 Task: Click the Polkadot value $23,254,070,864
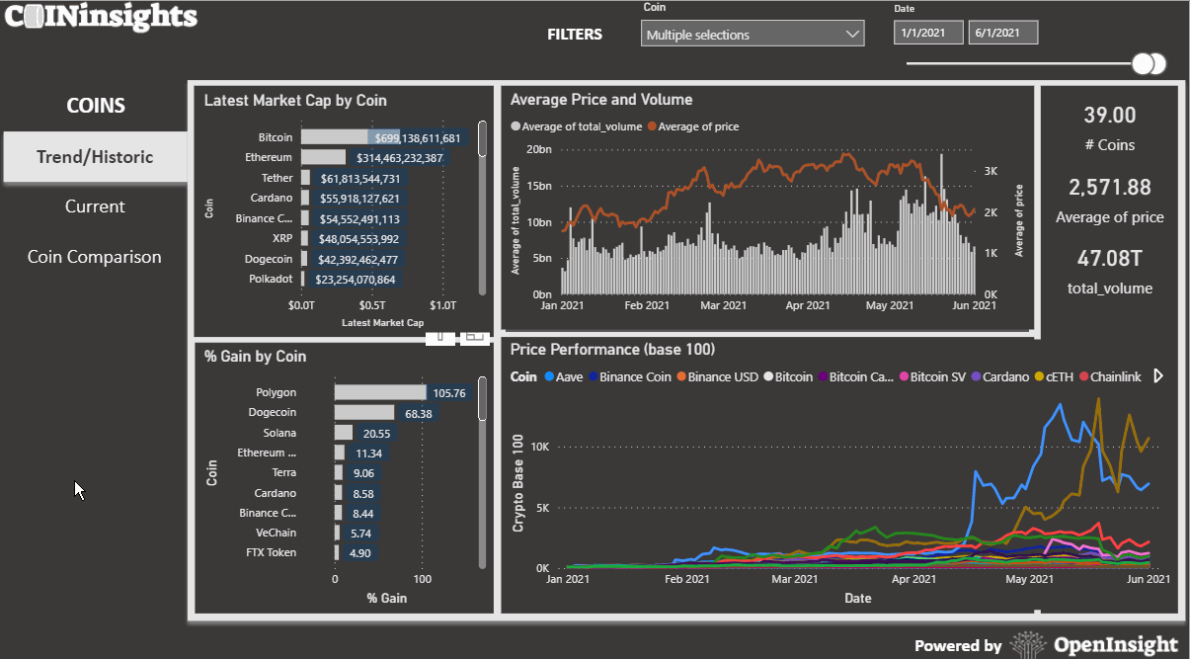point(357,279)
